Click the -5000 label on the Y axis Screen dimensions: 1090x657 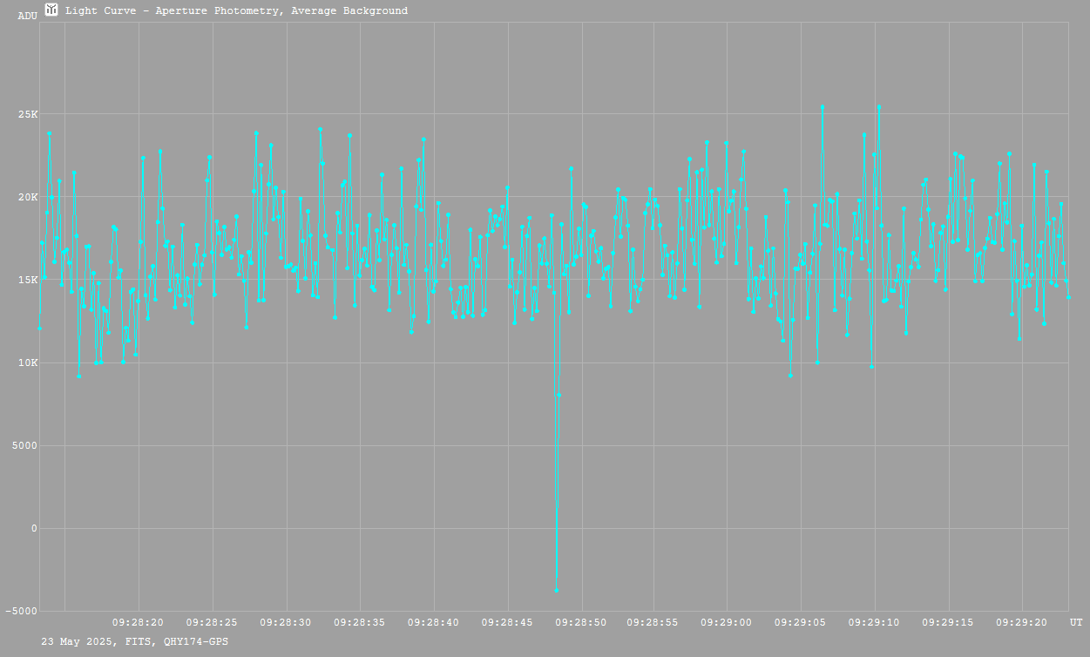pos(21,612)
